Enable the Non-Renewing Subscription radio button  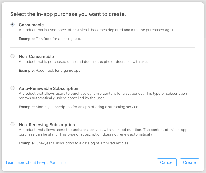point(12,124)
